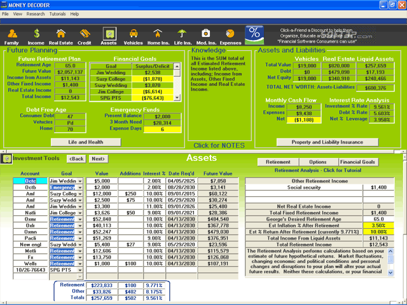Click Est % Return After Retirement field
The height and width of the screenshot is (305, 407).
pyautogui.click(x=378, y=232)
